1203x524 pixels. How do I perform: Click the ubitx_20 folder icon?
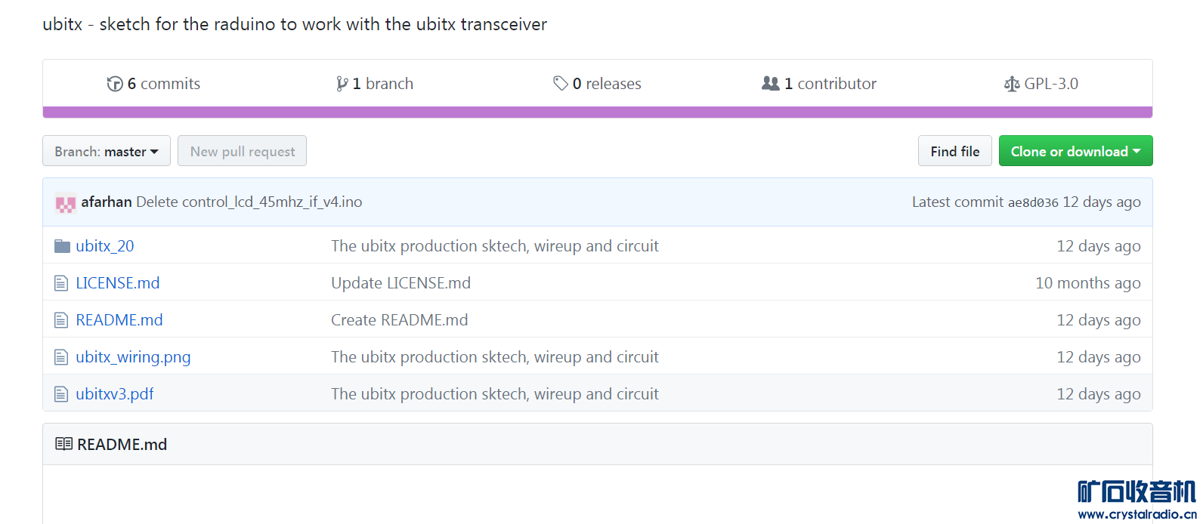[x=62, y=246]
